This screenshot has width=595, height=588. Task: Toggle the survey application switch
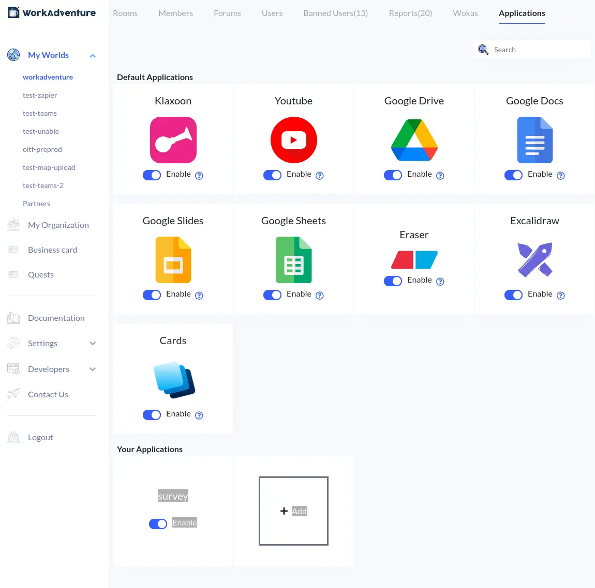pyautogui.click(x=158, y=523)
